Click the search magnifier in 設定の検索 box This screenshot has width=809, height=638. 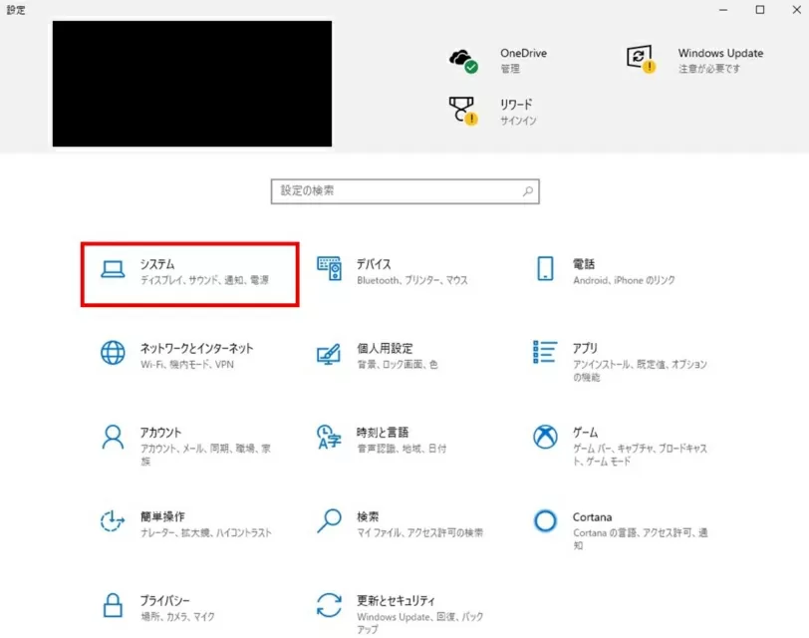(x=527, y=191)
